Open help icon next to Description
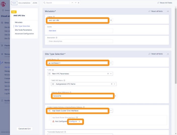This screenshot has height=135, width=177. point(56,38)
